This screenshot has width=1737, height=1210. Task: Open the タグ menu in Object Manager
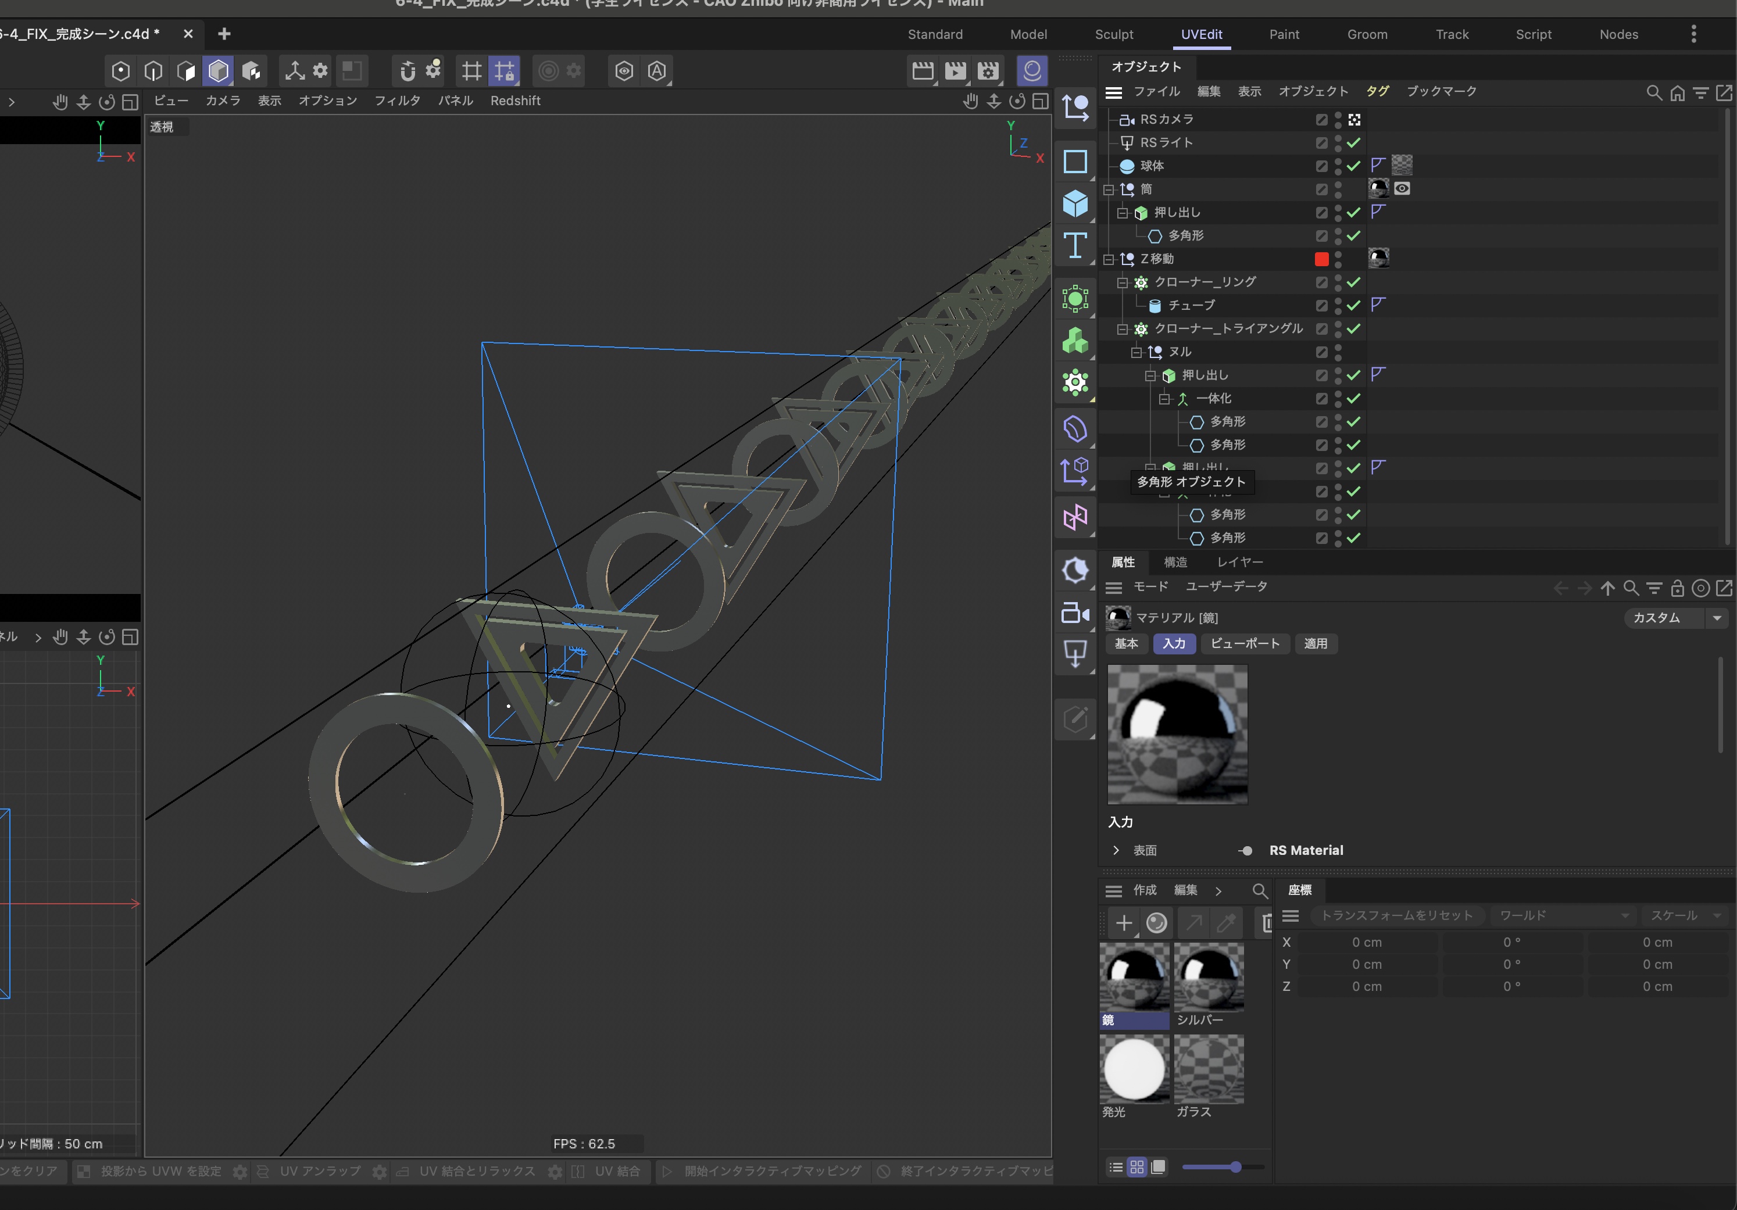1377,91
